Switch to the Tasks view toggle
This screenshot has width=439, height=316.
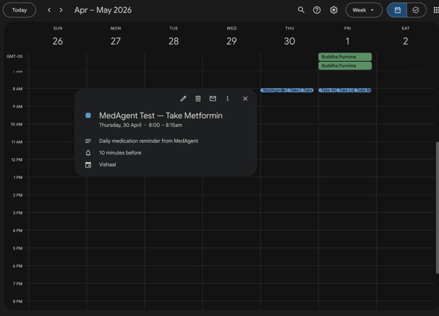click(416, 10)
